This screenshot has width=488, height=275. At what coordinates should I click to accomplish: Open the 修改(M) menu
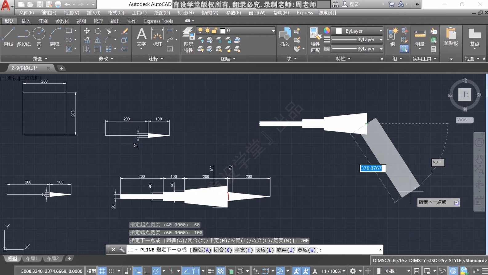pos(210,13)
